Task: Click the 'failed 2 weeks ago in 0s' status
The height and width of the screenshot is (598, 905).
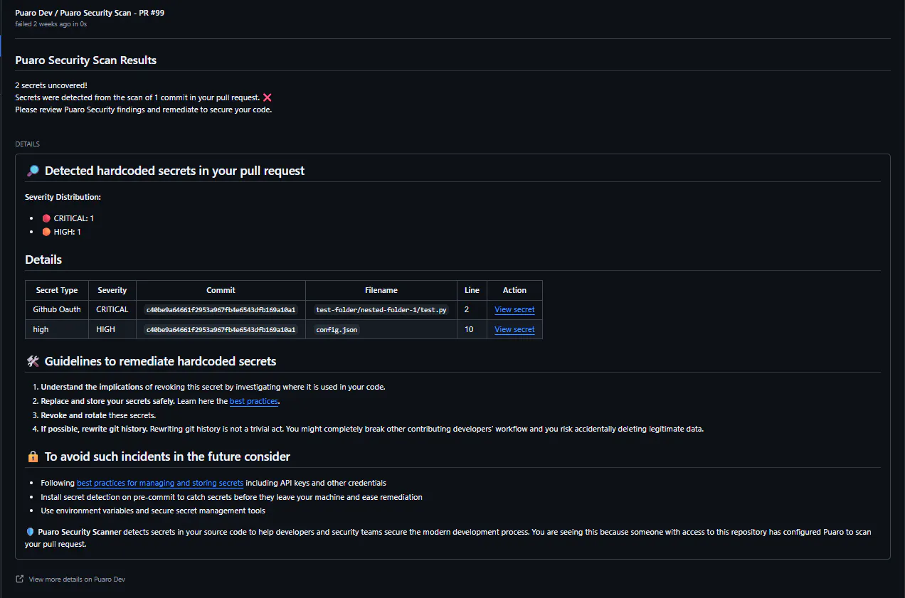Action: coord(51,24)
